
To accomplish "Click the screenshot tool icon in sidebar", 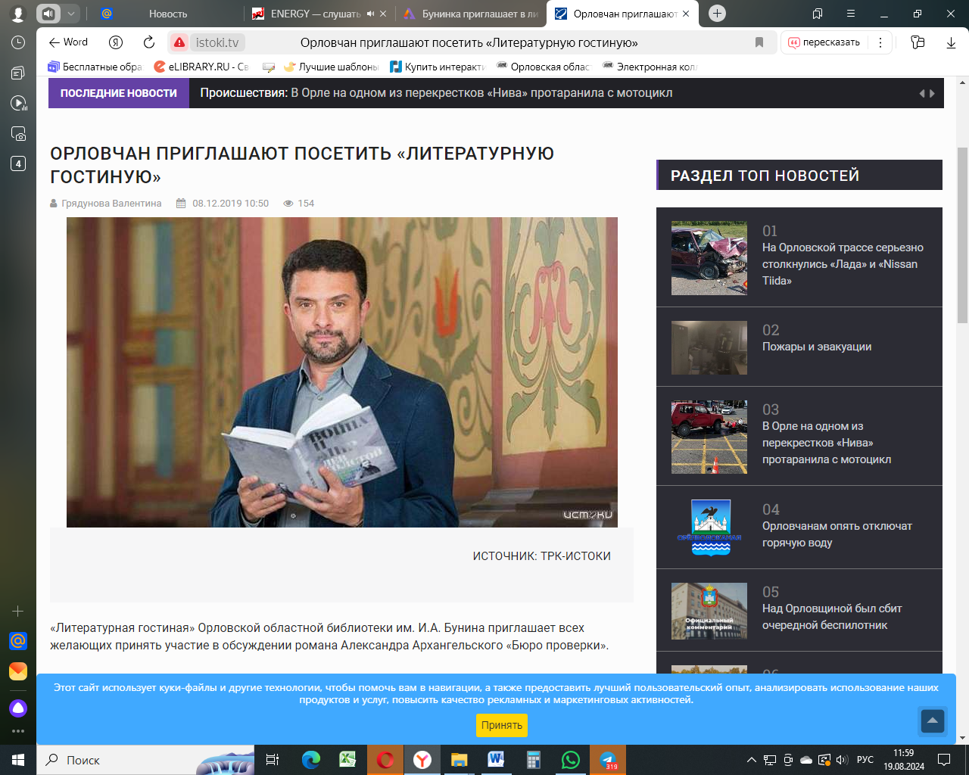I will click(18, 134).
